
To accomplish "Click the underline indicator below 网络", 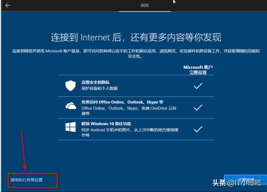I will (145, 11).
